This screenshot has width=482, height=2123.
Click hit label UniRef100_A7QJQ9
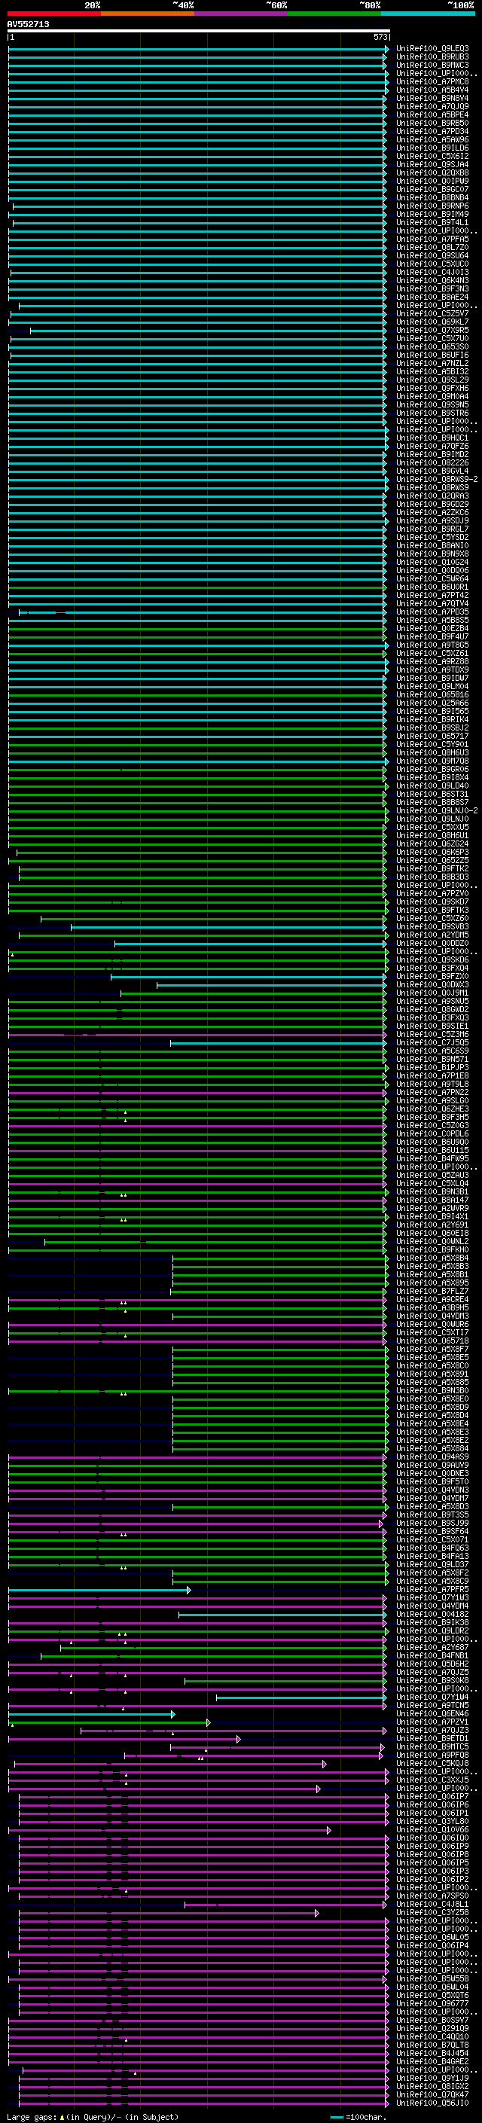point(432,106)
